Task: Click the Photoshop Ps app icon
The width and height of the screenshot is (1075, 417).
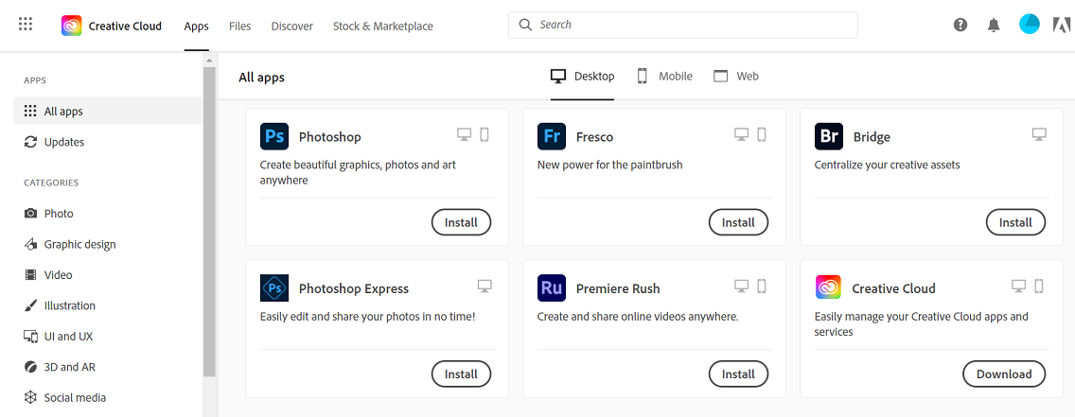Action: point(274,136)
